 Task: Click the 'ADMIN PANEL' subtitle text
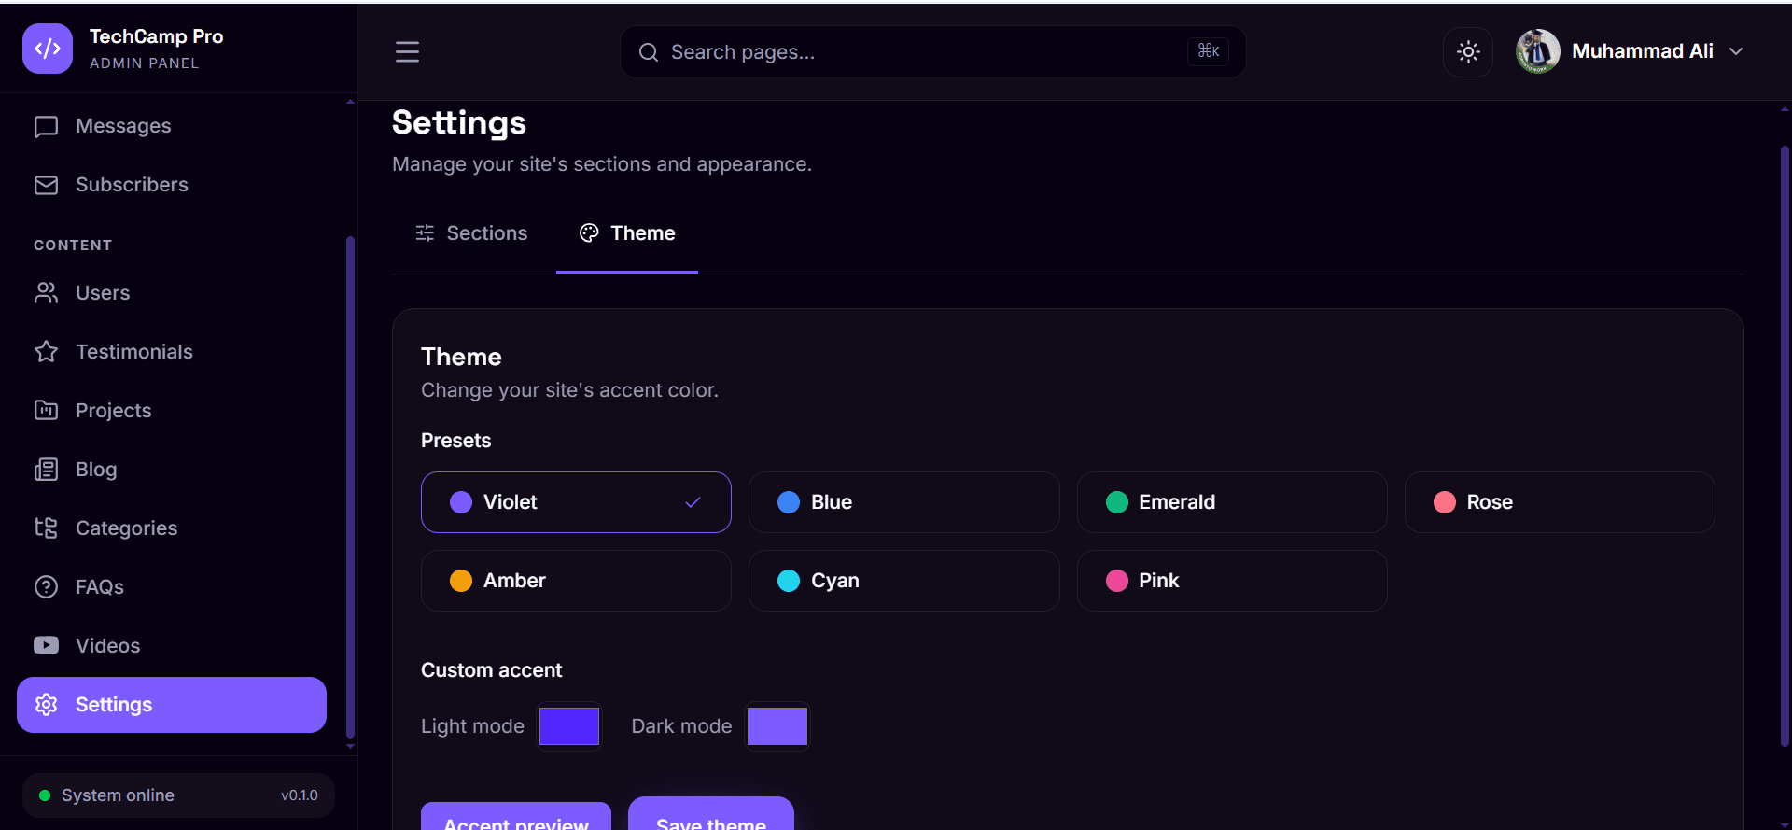[145, 63]
